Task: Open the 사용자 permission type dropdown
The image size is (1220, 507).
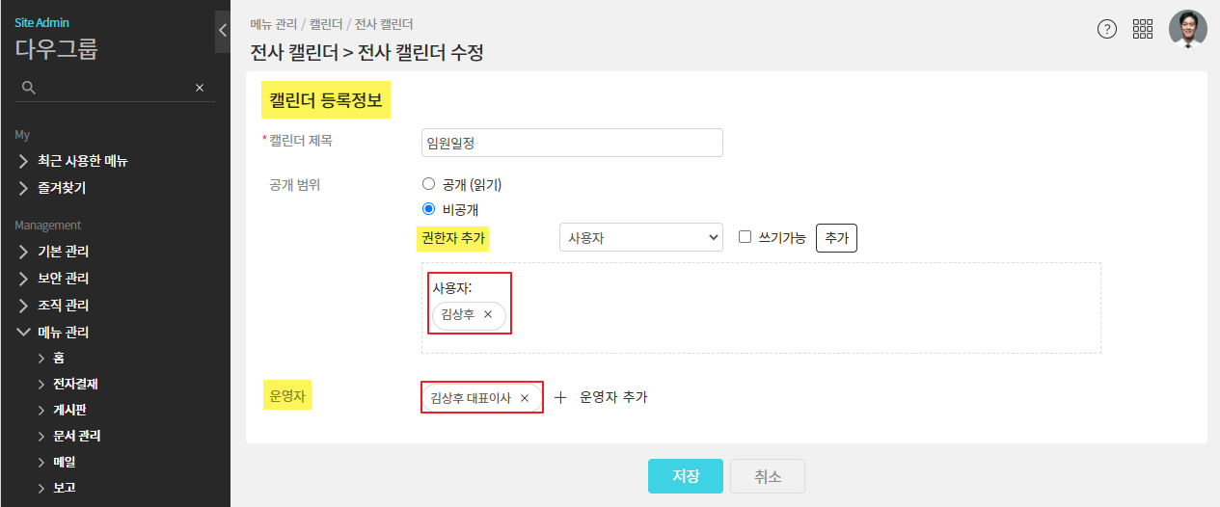Action: (640, 237)
